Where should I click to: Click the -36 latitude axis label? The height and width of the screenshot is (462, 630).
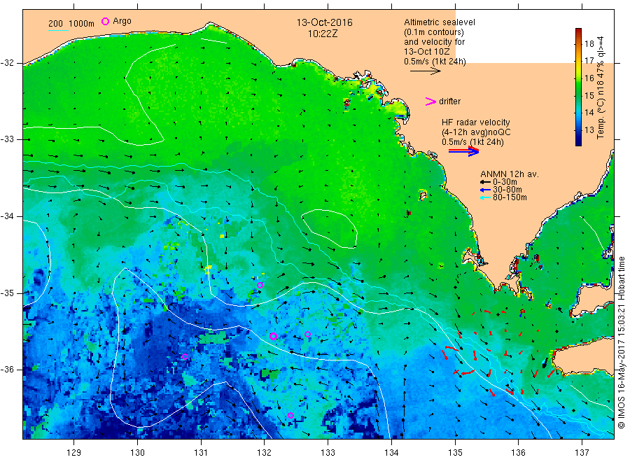pos(8,369)
